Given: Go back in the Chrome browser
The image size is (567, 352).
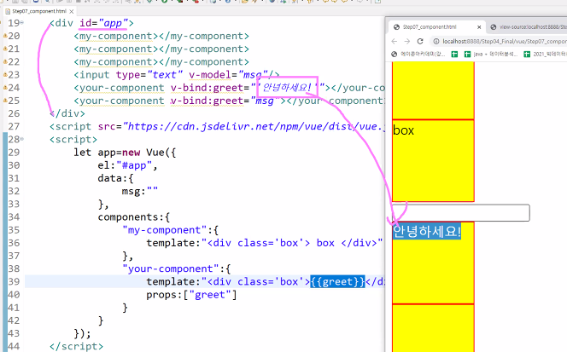Looking at the screenshot, I should point(395,41).
